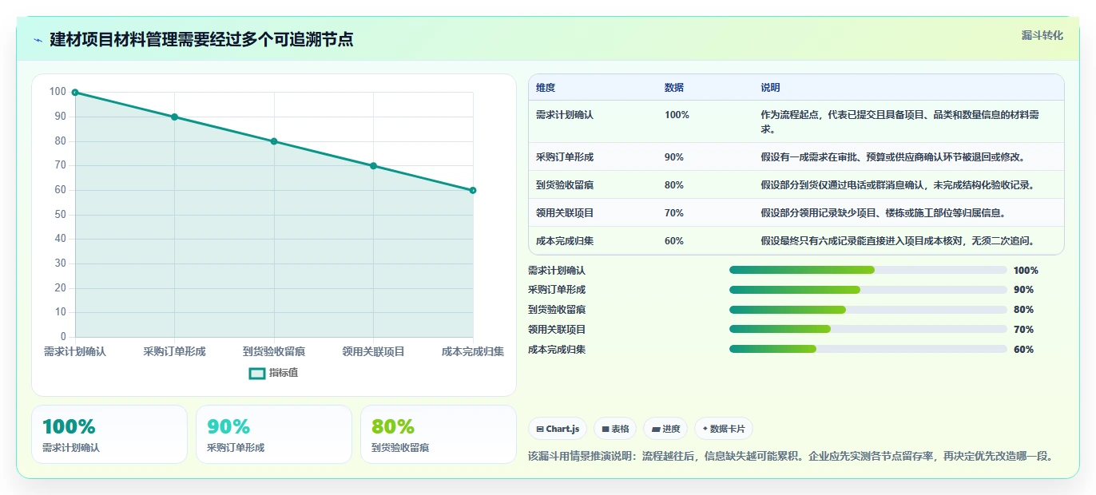Select the Chart.js tag chip
1096x495 pixels.
(558, 429)
